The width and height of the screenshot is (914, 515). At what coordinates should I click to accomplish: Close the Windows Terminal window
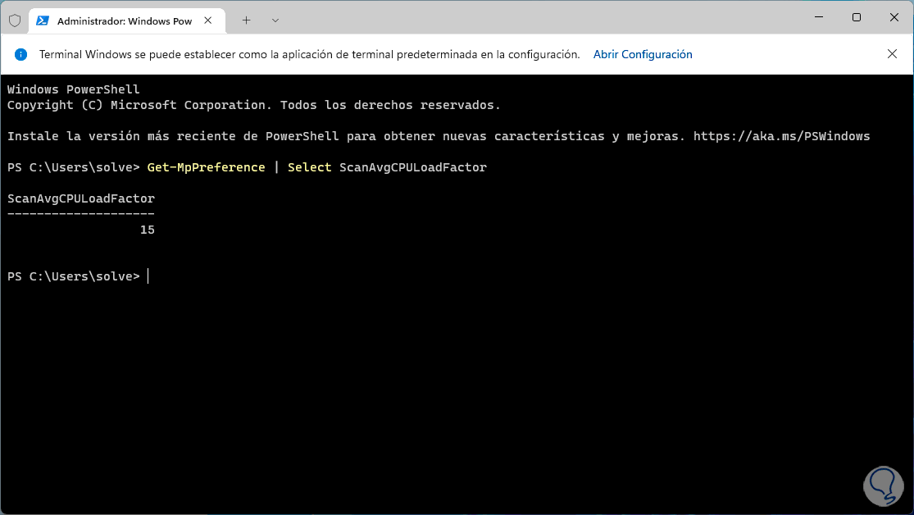coord(893,17)
